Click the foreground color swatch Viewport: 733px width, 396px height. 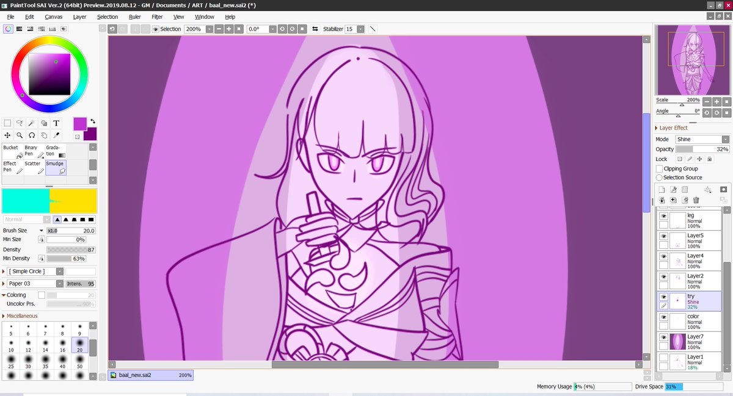[80, 124]
